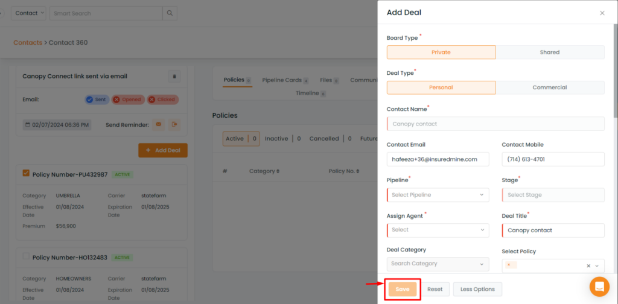Image resolution: width=618 pixels, height=304 pixels.
Task: Click the orange Add Deal button
Action: tap(163, 150)
